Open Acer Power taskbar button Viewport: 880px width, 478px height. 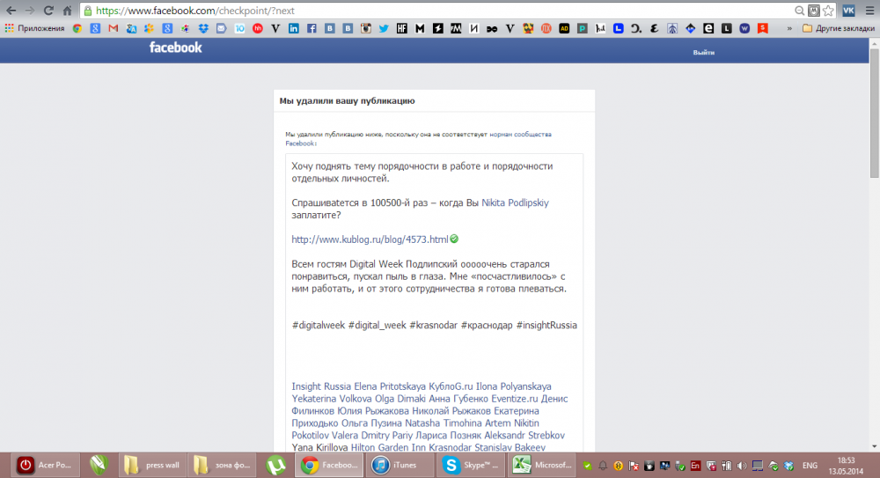(44, 465)
